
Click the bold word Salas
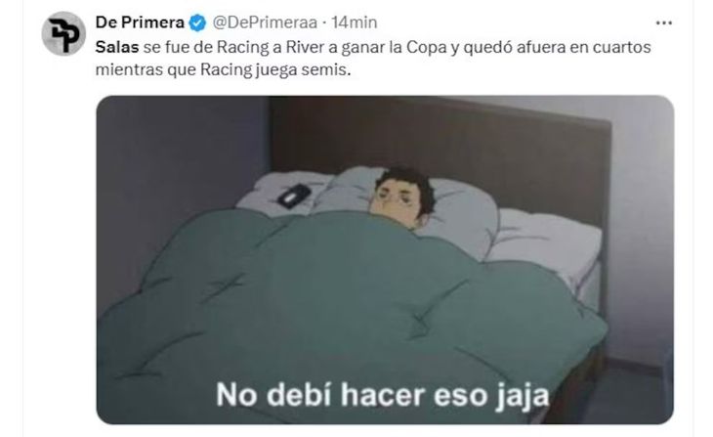click(x=117, y=47)
